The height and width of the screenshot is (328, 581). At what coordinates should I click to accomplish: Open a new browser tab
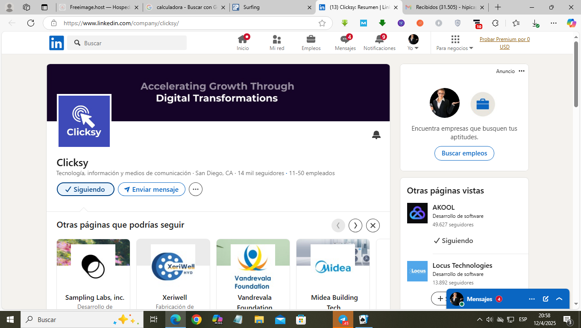pyautogui.click(x=498, y=7)
